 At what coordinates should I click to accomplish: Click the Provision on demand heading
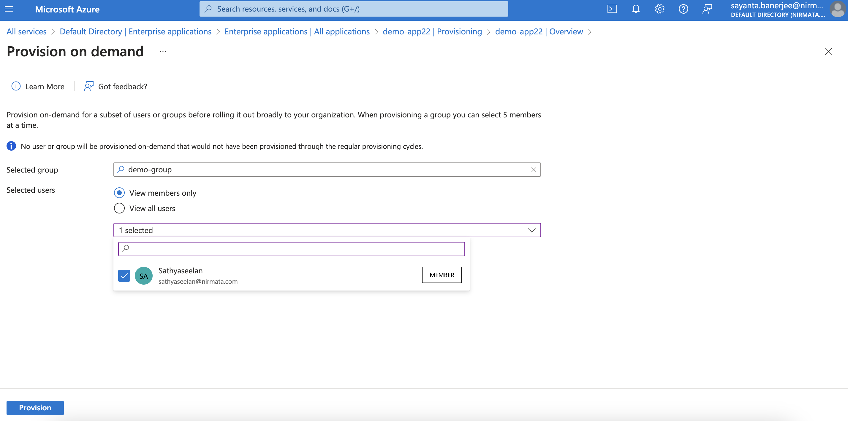click(75, 52)
